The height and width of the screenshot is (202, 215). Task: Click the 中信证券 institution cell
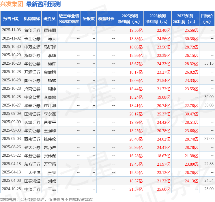click(32, 189)
